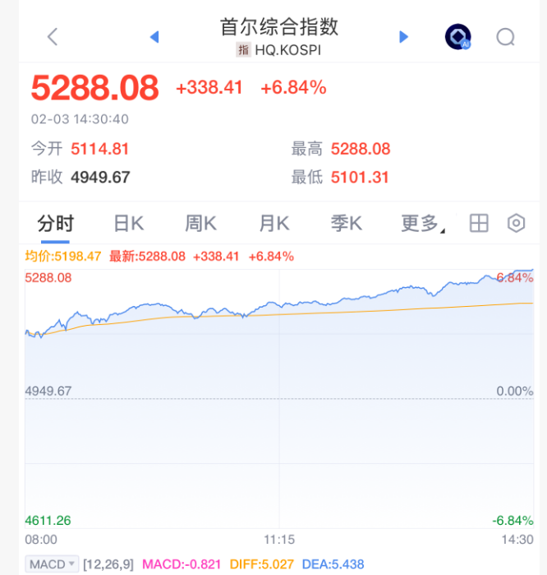Viewport: 547px width, 575px height.
Task: Click the 5288.08 current price
Action: [94, 87]
